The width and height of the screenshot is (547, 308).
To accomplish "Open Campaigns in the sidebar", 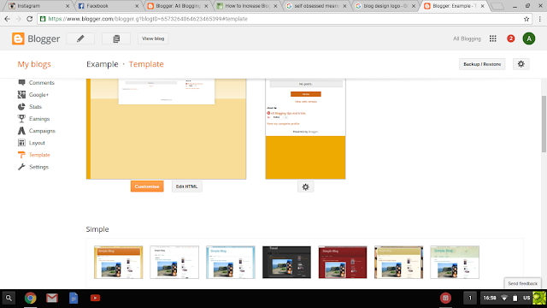I will [x=37, y=131].
